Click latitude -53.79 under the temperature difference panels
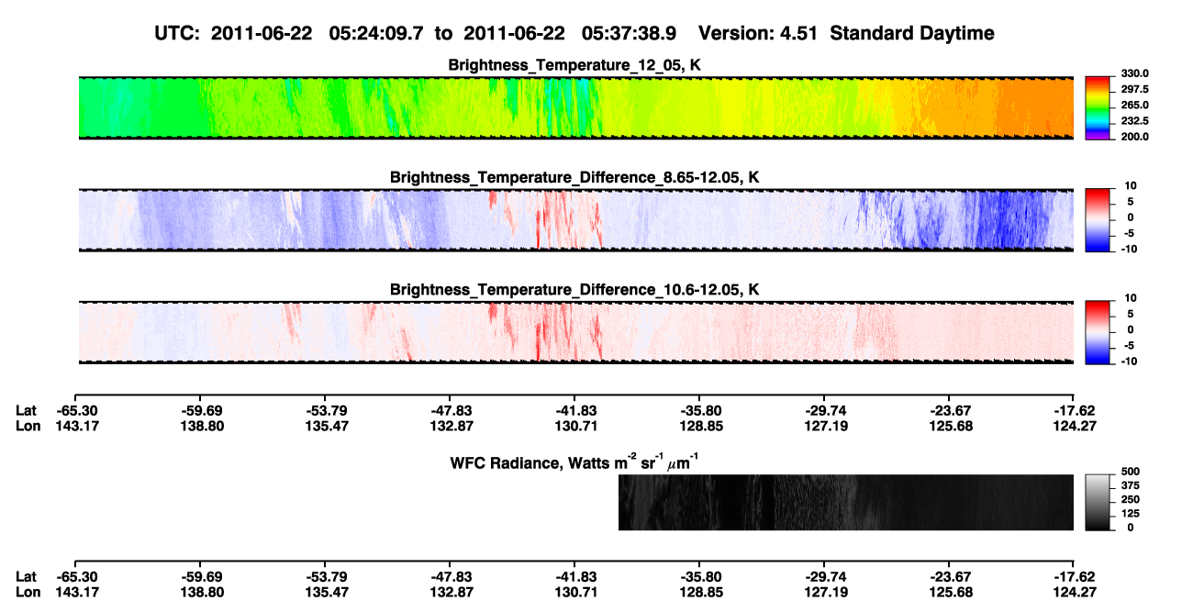1193x612 pixels. [326, 411]
